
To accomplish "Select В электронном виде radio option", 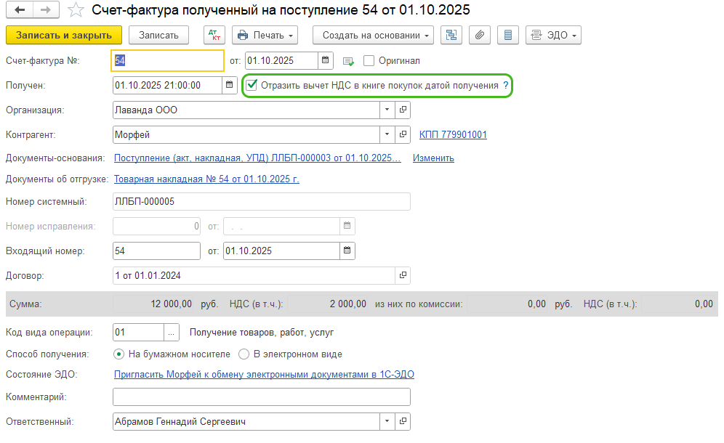I will point(244,354).
